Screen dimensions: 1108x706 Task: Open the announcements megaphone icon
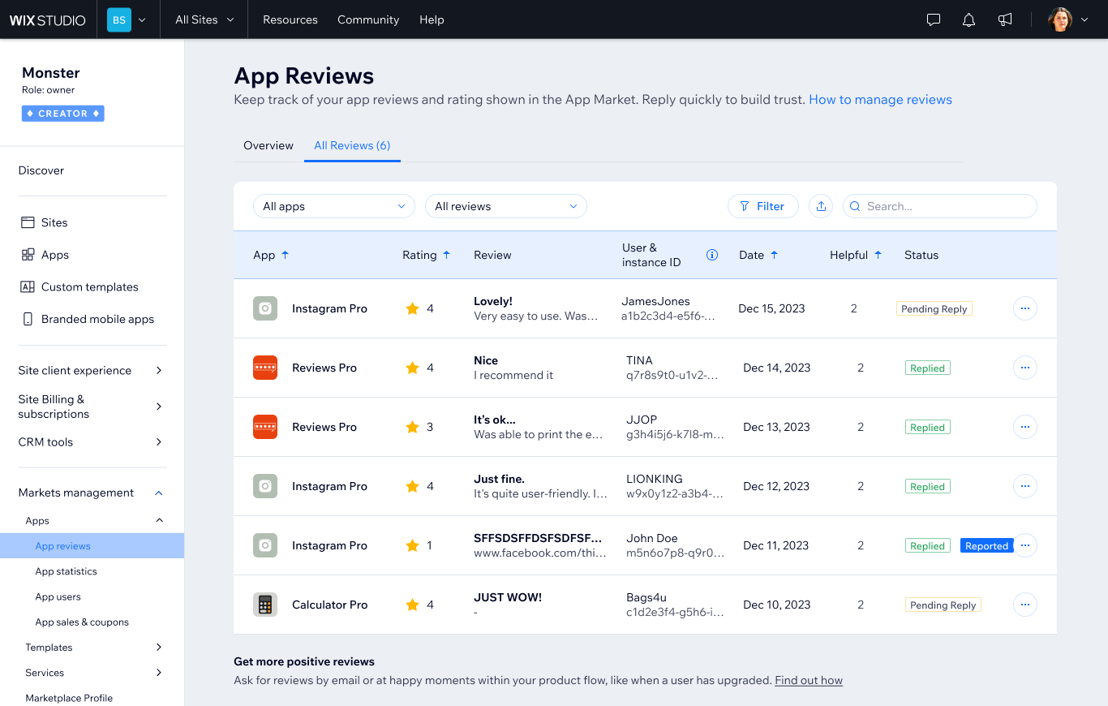pos(1005,19)
